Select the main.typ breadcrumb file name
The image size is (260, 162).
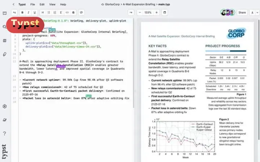tap(164, 4)
